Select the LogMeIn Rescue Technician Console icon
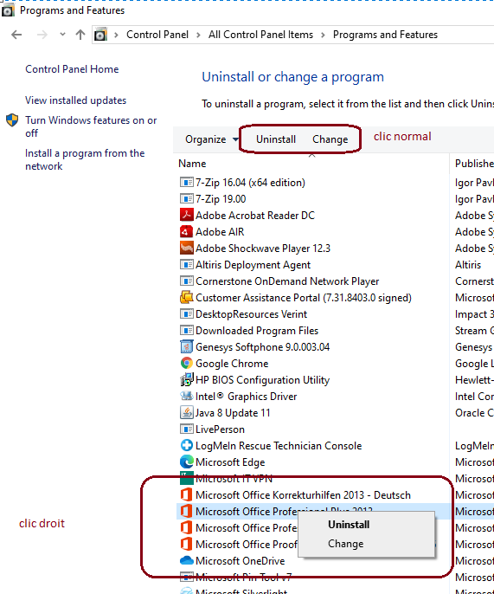 point(186,445)
